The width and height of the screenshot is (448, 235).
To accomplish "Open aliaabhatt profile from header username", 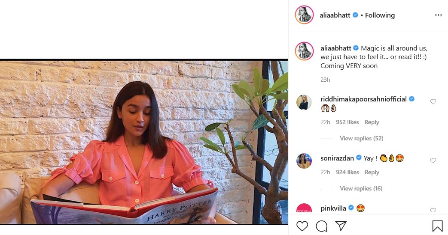I will tap(335, 15).
